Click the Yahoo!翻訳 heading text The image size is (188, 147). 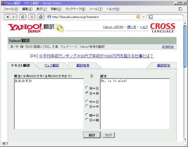point(19,41)
